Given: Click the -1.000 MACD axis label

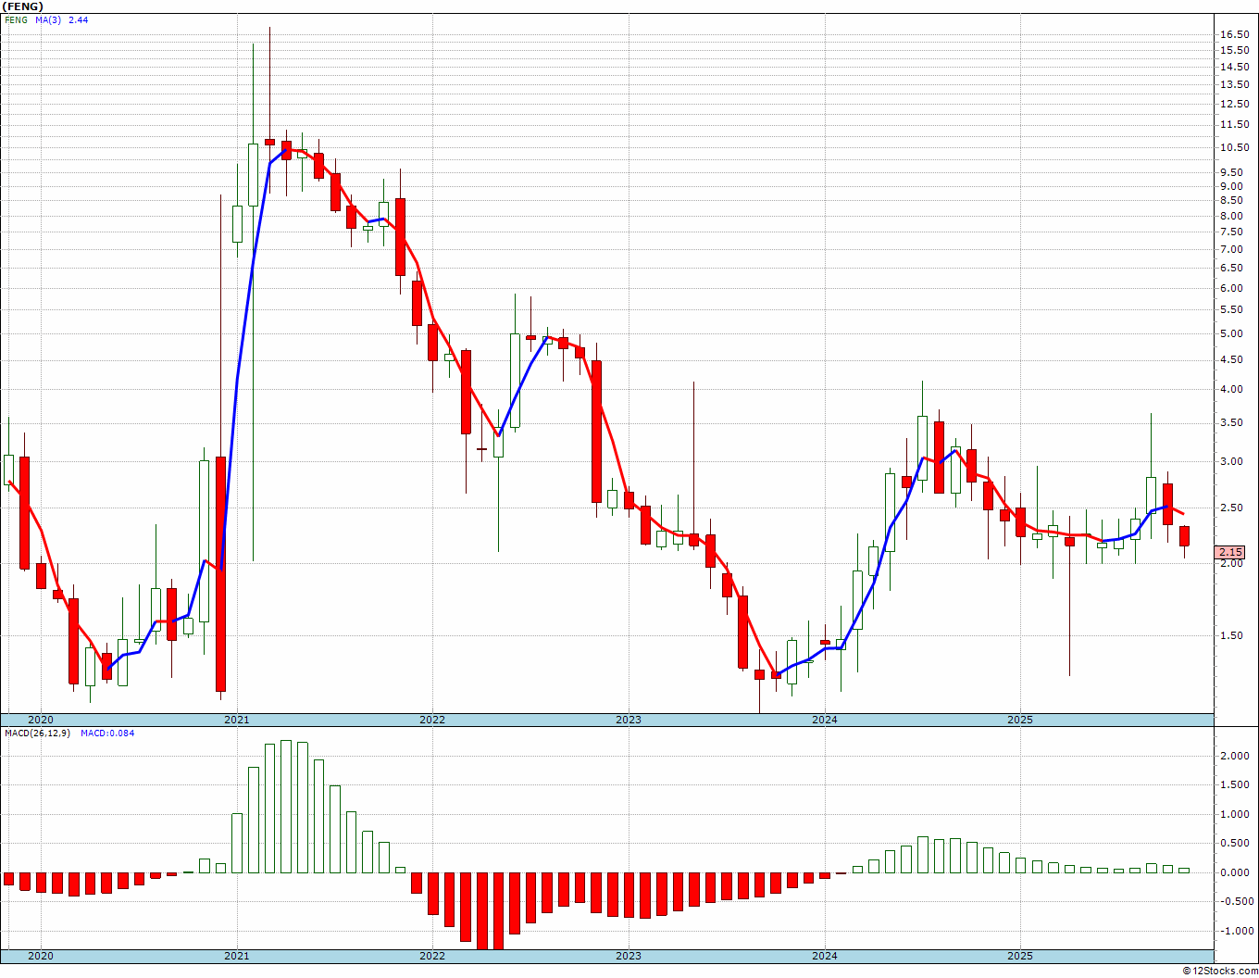Looking at the screenshot, I should 1235,931.
